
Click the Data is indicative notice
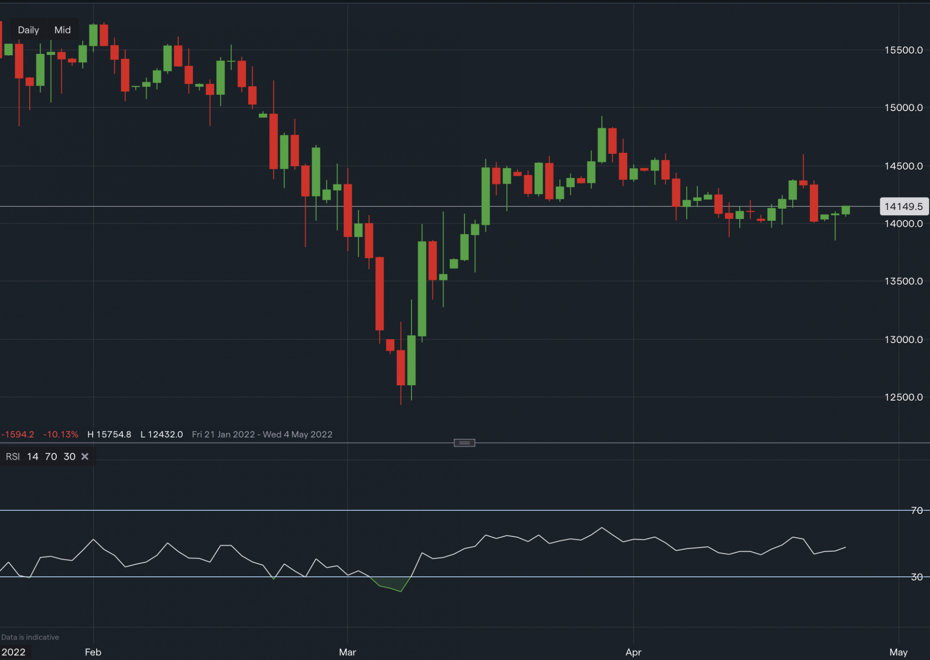(29, 637)
